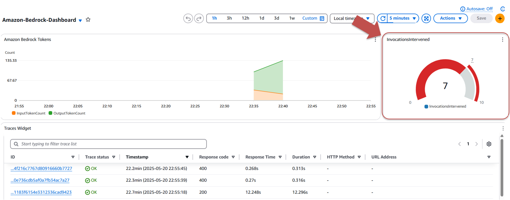510x200 pixels.
Task: Open the Autosave: Off setting
Action: click(479, 9)
